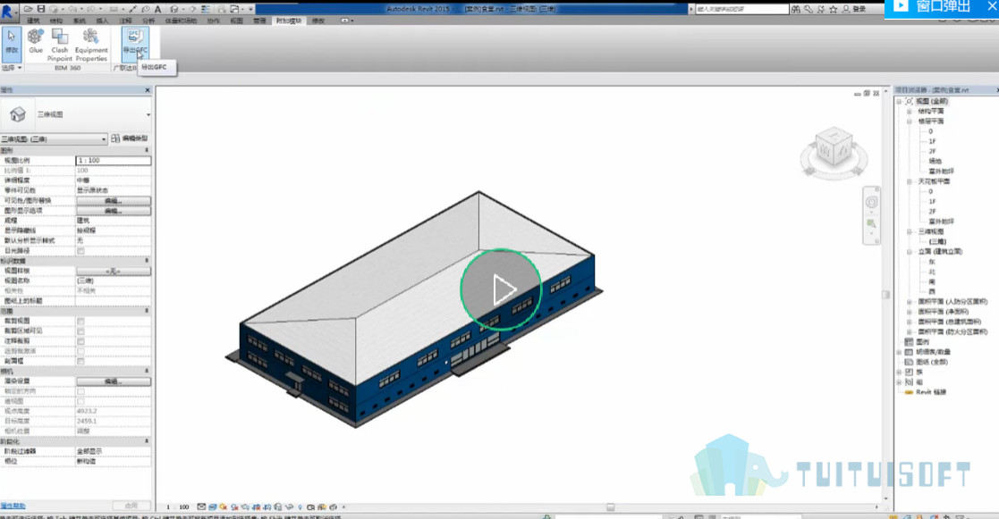Expand the 结构平面 tree node
999x519 pixels.
910,112
